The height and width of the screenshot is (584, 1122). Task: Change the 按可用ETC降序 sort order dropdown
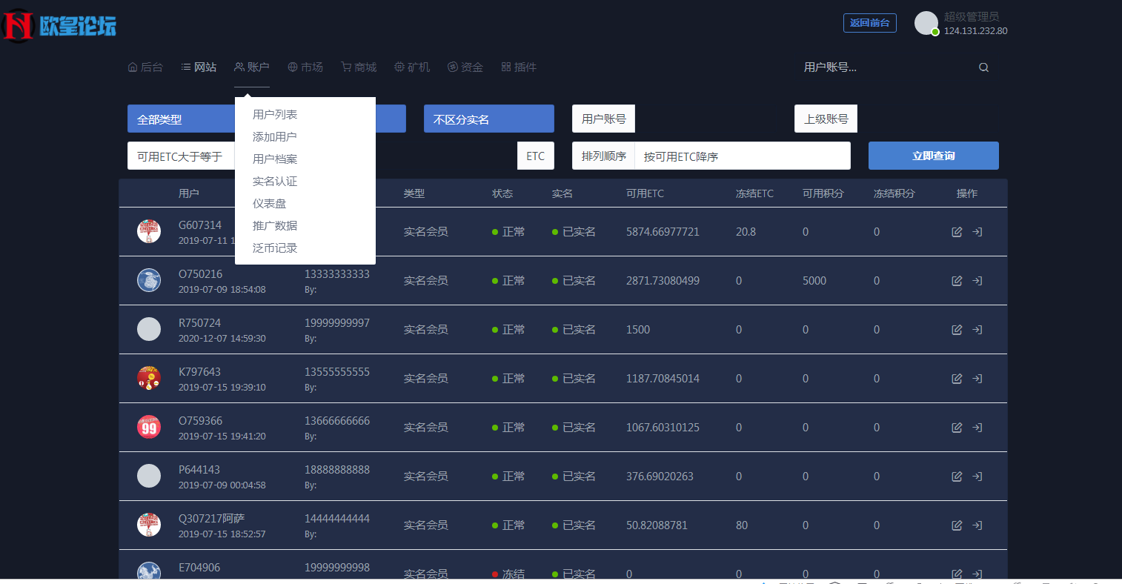tap(743, 156)
